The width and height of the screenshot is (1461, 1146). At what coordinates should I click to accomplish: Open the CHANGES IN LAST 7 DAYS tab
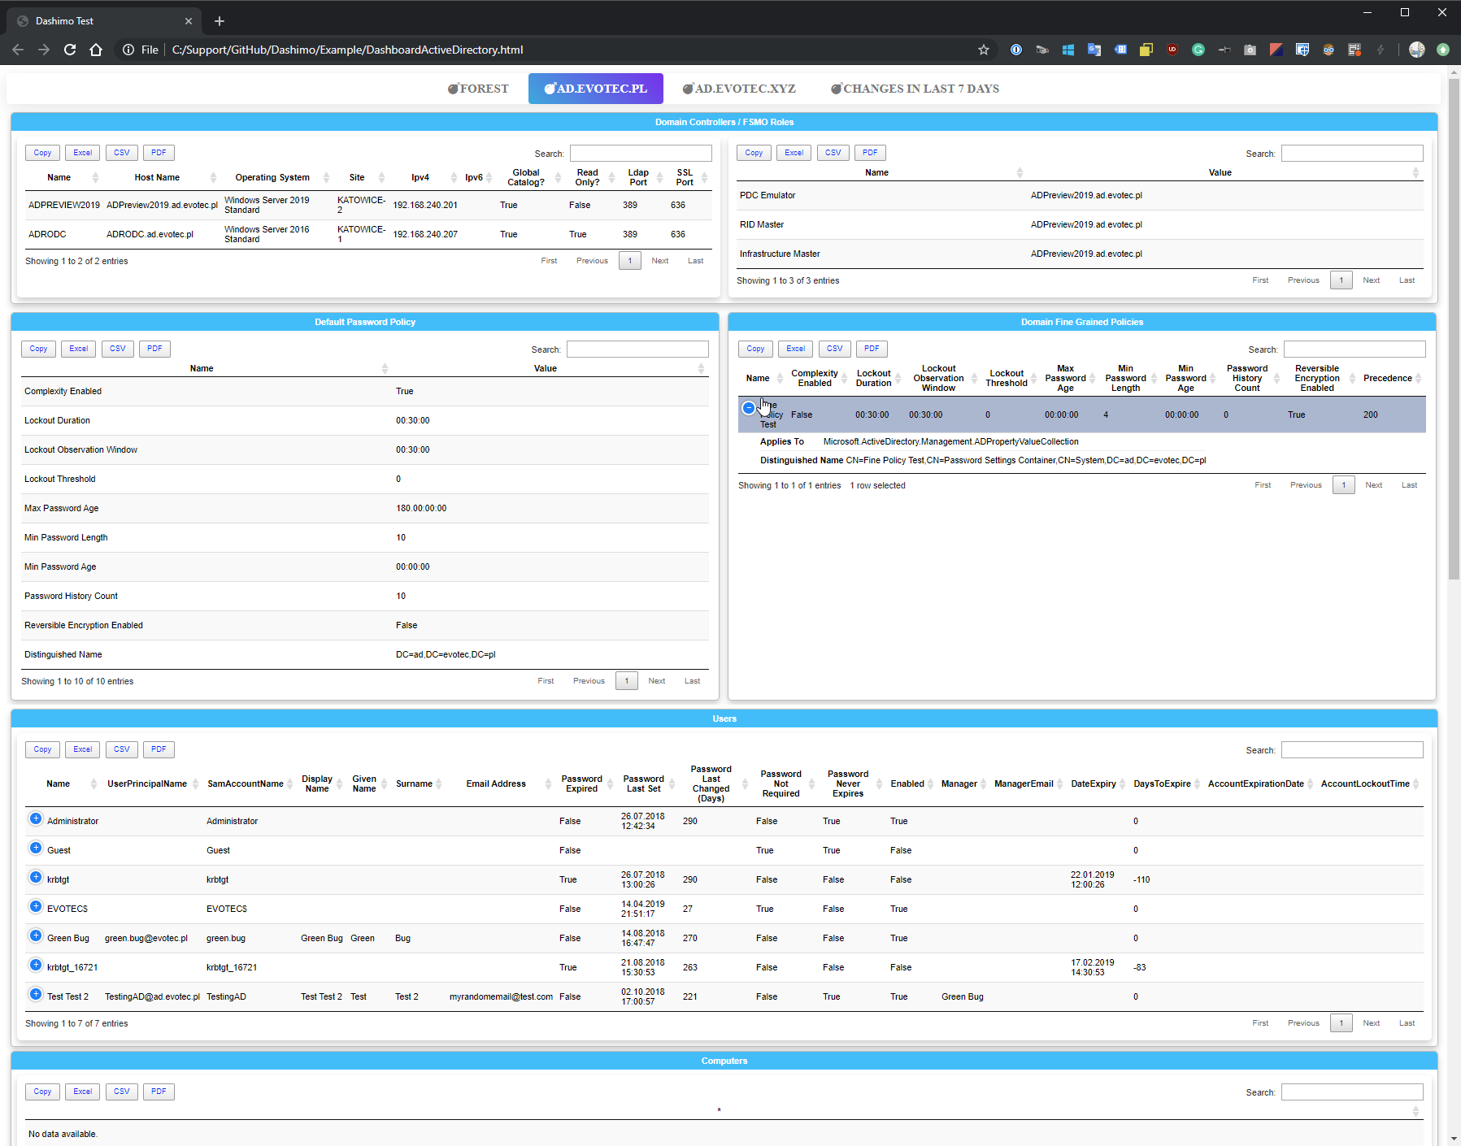click(915, 89)
